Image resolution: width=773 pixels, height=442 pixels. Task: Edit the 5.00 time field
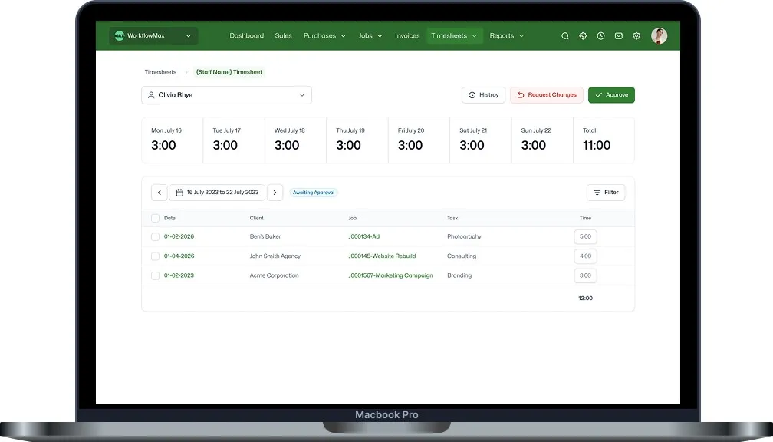(585, 237)
